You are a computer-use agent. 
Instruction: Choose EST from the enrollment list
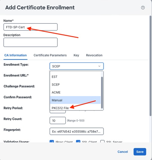[x=75, y=77]
